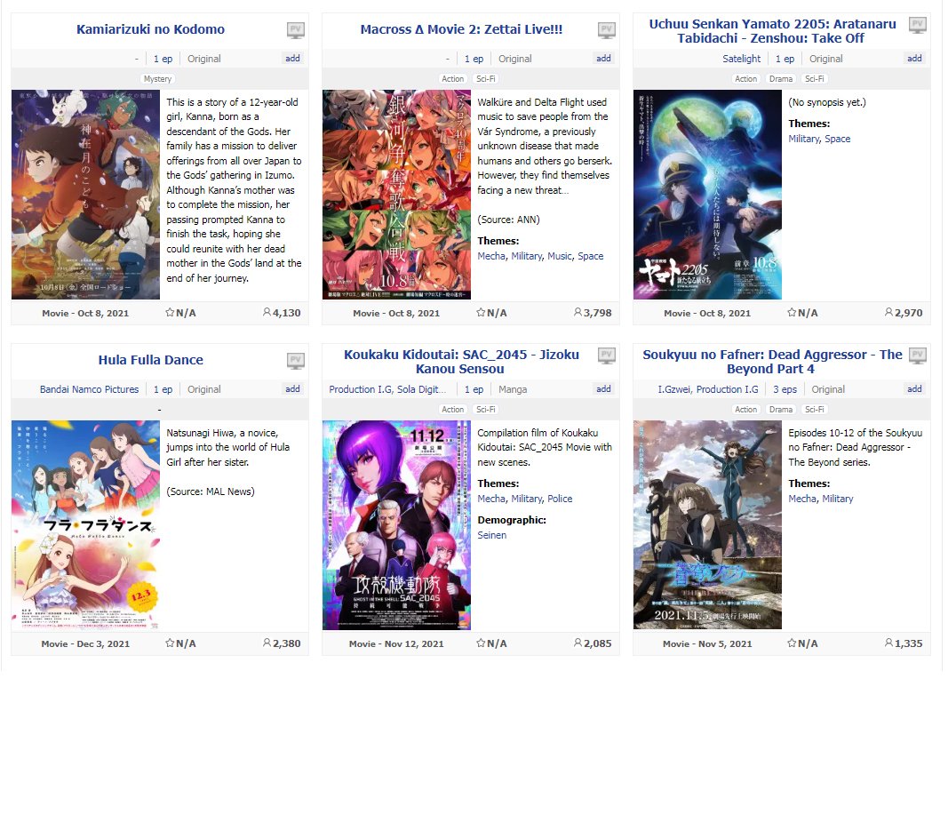Open the Hula Fulla Dance poster thumbnail
948x823 pixels.
(x=86, y=525)
